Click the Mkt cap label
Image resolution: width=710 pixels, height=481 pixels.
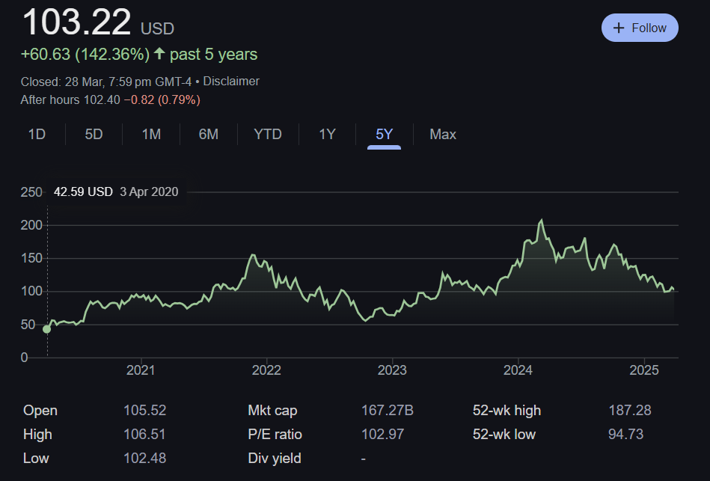tap(272, 411)
